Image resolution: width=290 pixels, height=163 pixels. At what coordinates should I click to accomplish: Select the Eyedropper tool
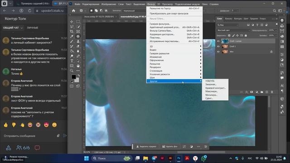tap(72, 36)
